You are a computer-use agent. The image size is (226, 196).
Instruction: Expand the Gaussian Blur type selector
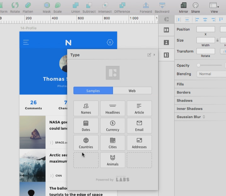[204, 117]
